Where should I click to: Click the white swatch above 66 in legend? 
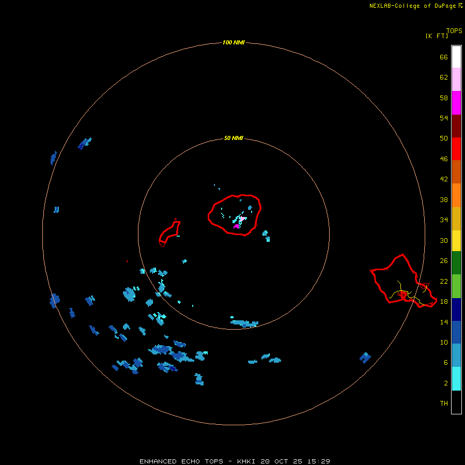(456, 57)
